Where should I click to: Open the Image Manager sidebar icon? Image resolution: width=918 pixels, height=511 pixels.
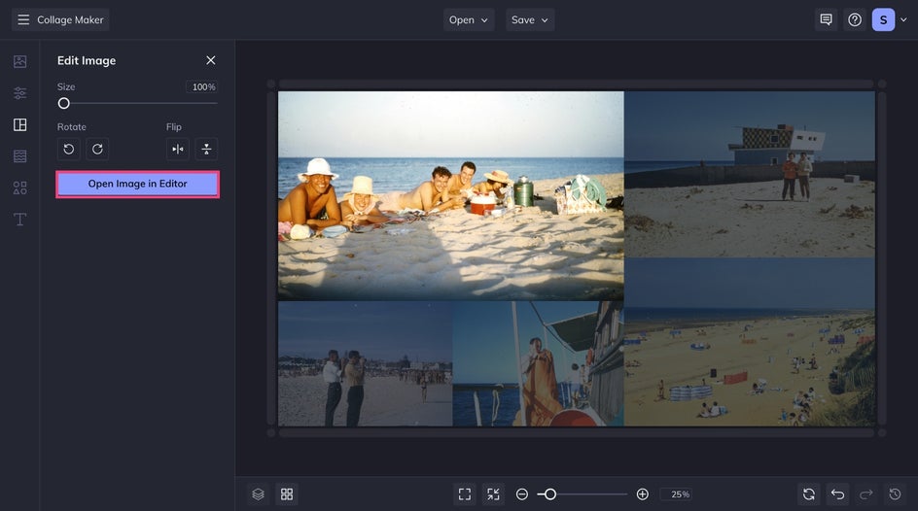tap(19, 61)
